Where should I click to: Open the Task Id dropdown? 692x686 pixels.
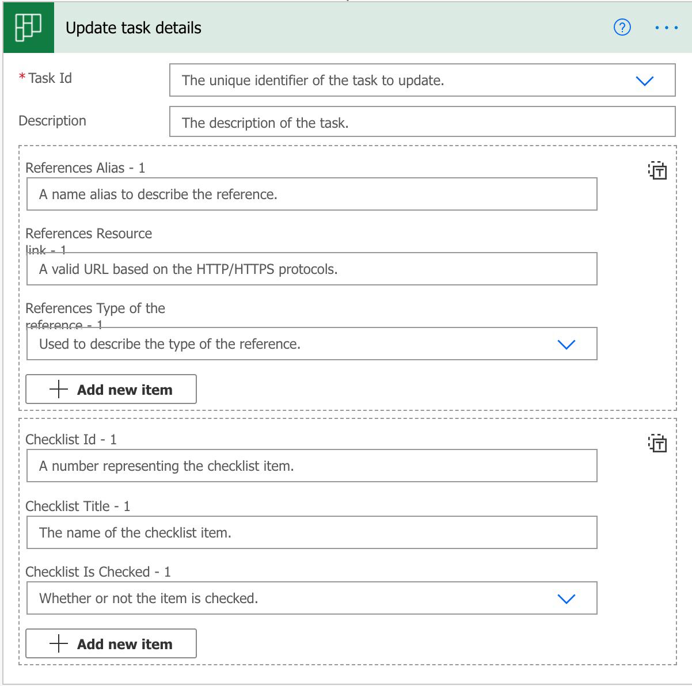pyautogui.click(x=645, y=81)
